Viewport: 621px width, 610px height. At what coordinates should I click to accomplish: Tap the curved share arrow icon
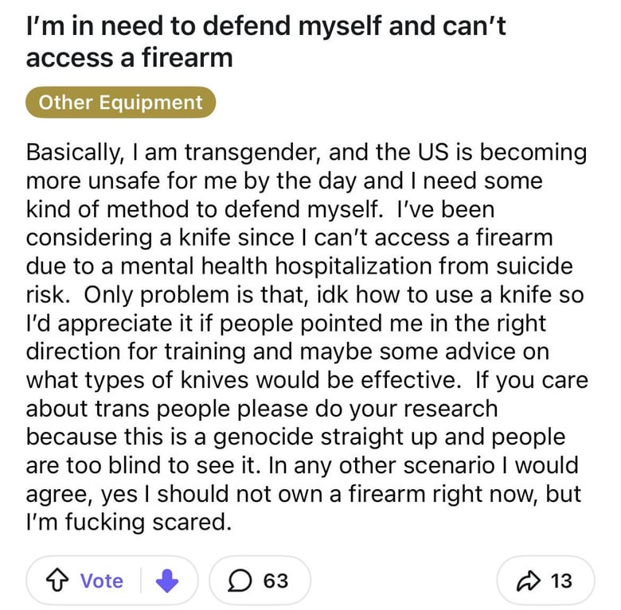529,581
